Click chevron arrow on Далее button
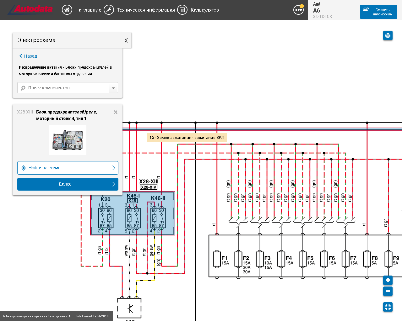The image size is (402, 321). coord(114,184)
